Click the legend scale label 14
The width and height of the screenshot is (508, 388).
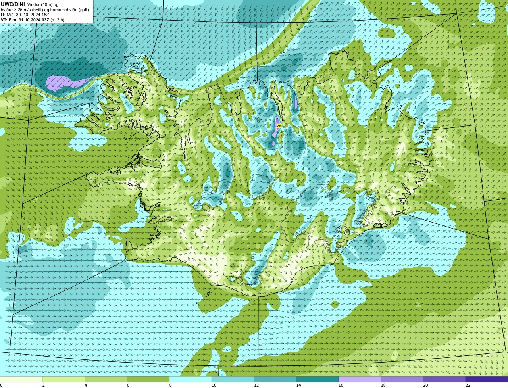coord(298,385)
